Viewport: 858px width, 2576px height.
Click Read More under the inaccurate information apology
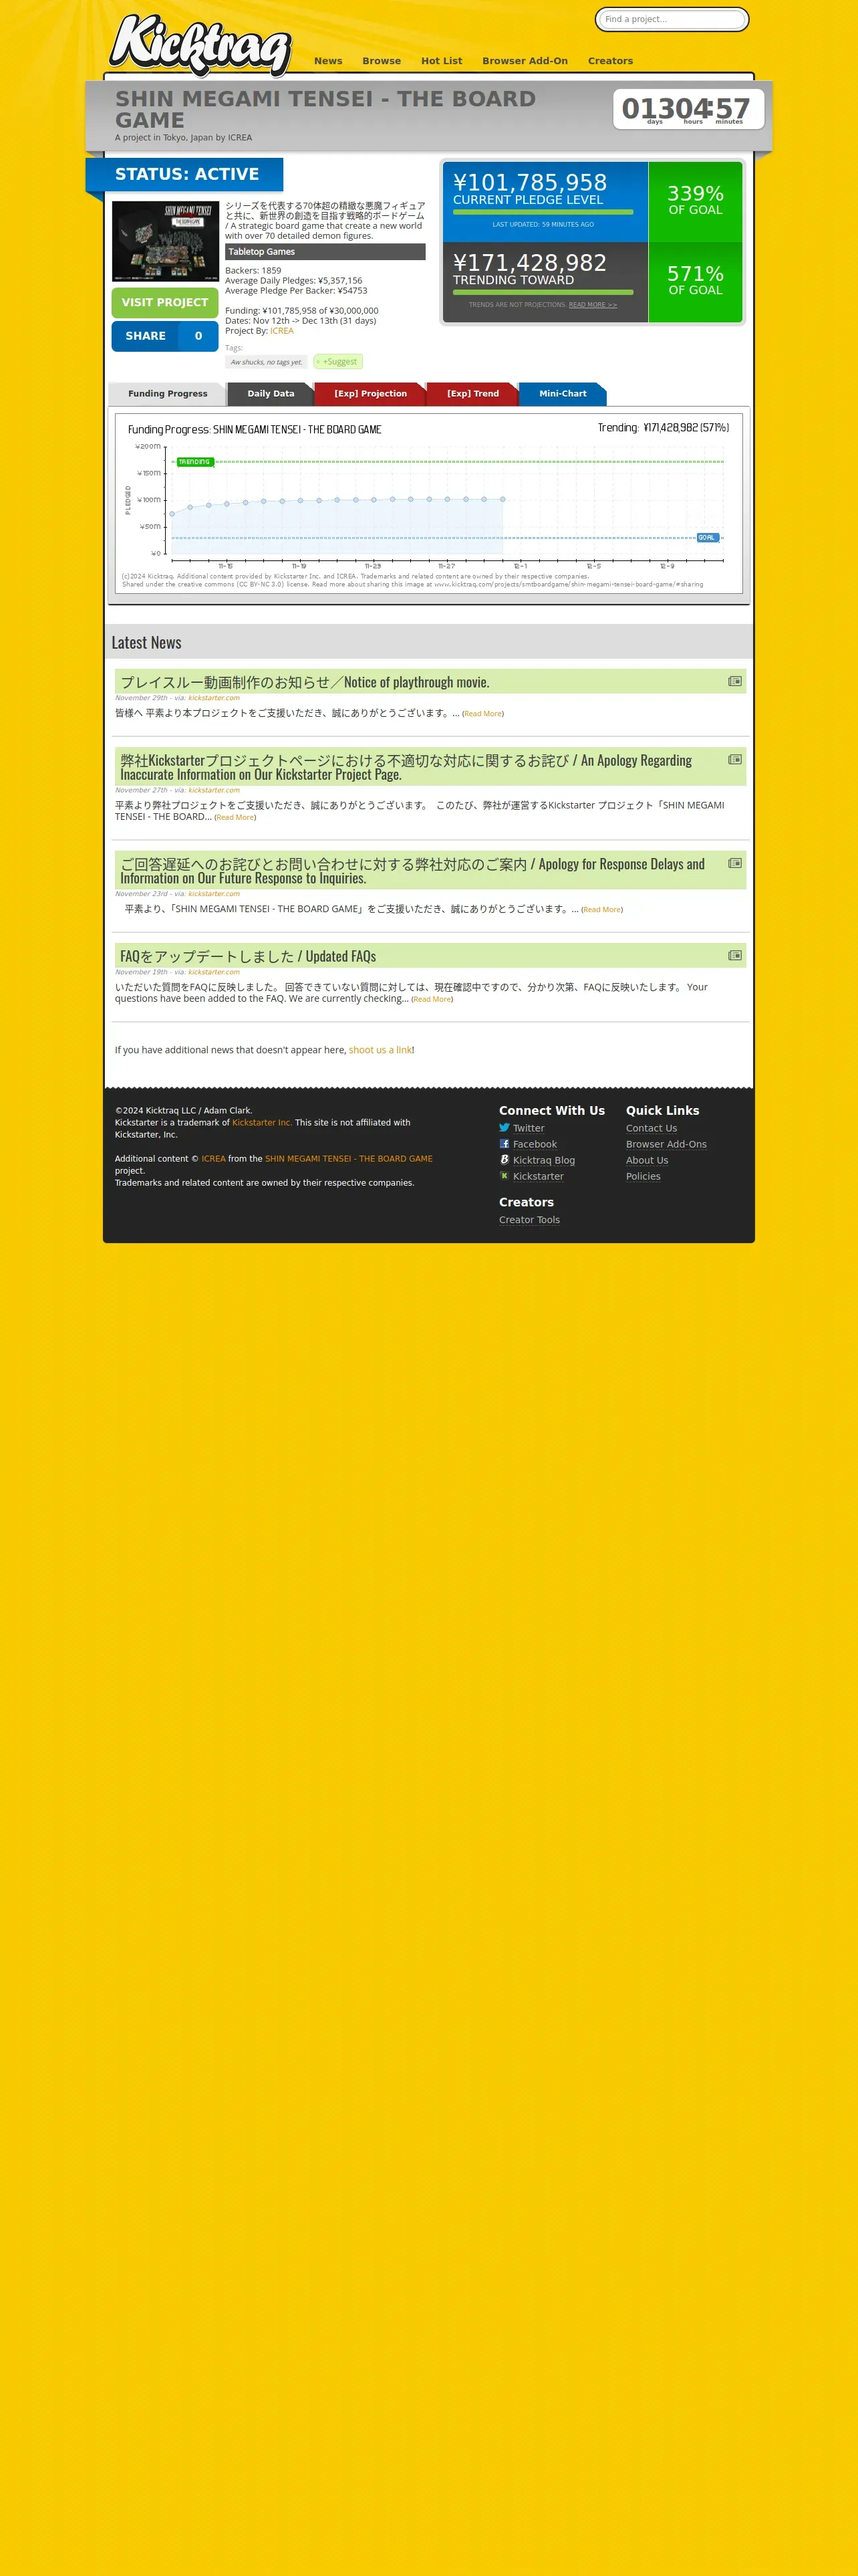pos(235,818)
